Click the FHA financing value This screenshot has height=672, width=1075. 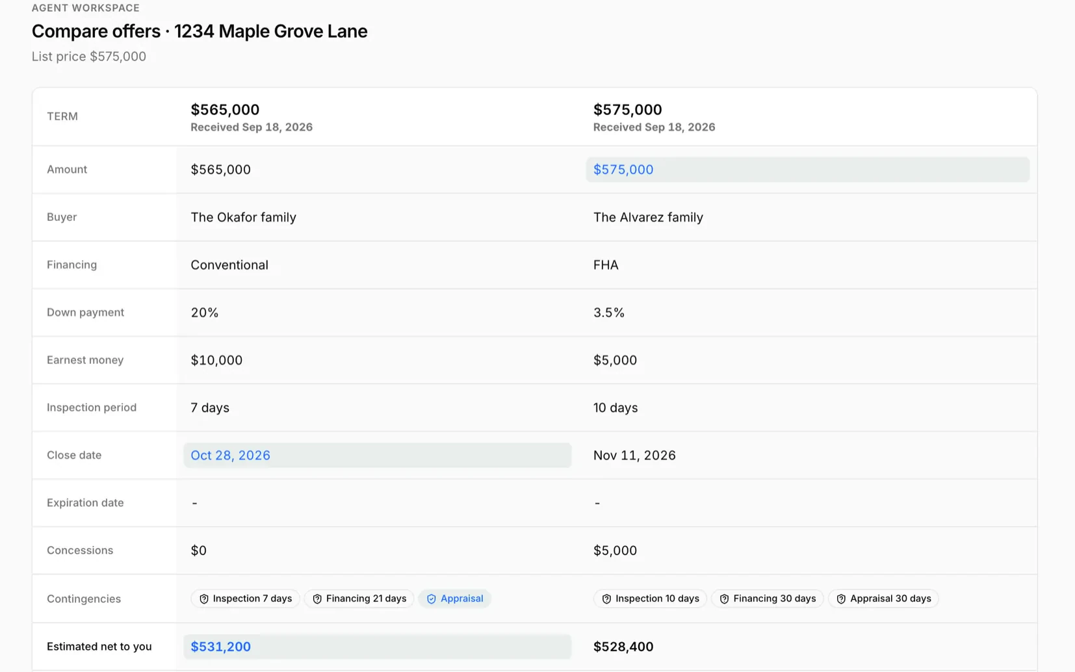tap(606, 265)
